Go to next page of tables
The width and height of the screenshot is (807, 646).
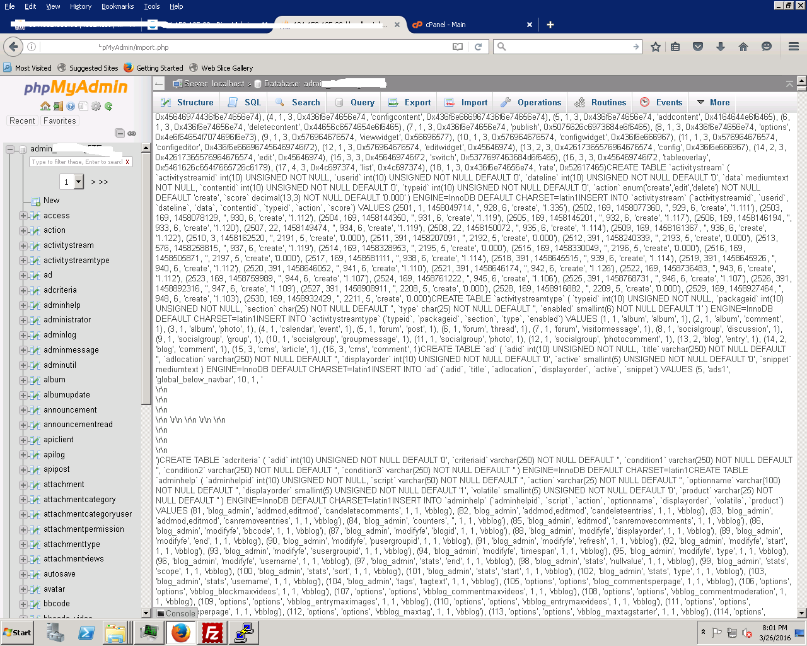tap(93, 182)
